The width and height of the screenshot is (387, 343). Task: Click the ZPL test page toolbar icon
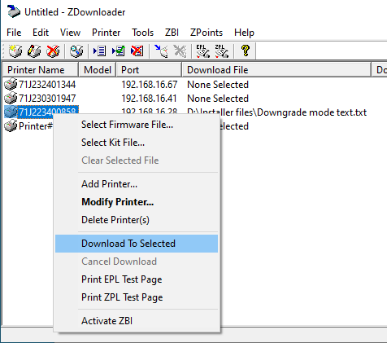tap(222, 51)
